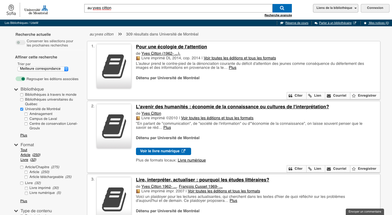Open Liens de la bibliothèque dropdown
The width and height of the screenshot is (392, 215).
[x=335, y=8]
